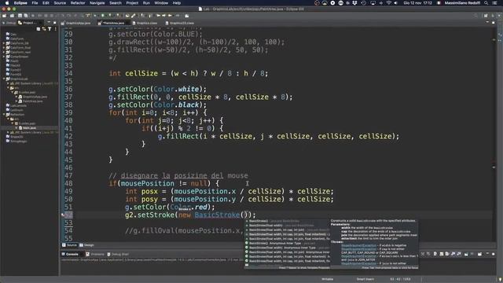503x283 pixels.
Task: Click the Smart Insert status bar field
Action: 365,279
